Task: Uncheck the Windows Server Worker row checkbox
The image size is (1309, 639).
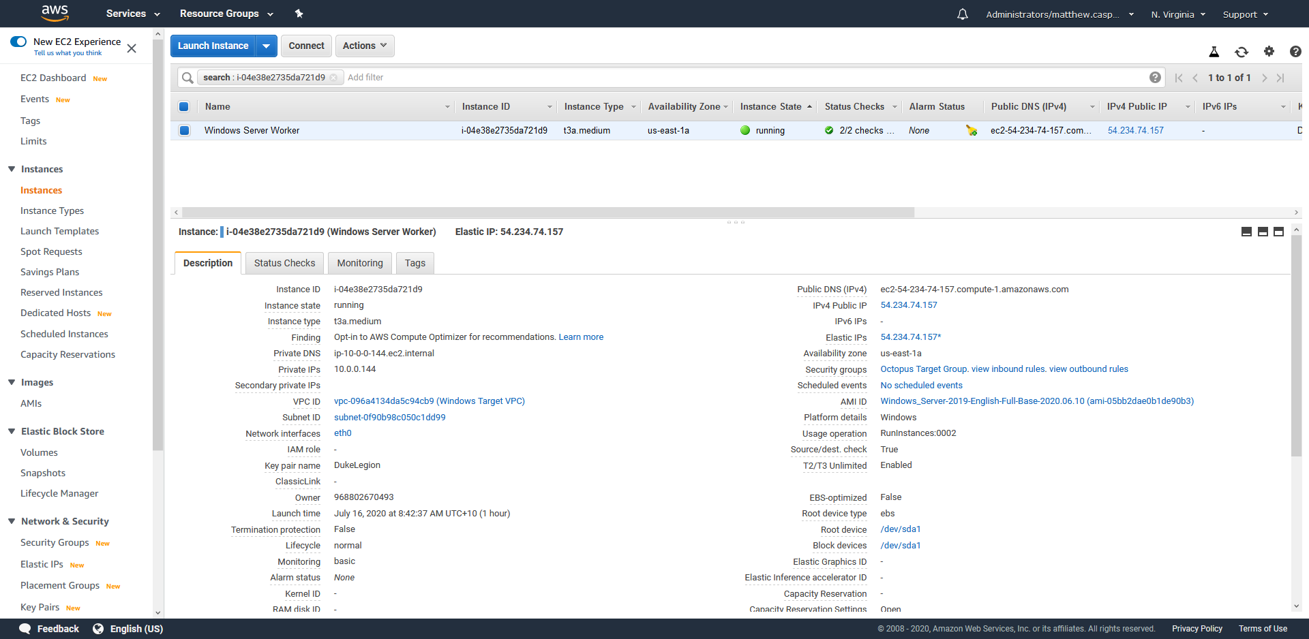Action: (184, 130)
